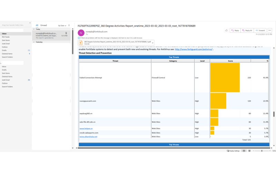Click the Total: 525 text
The height and width of the screenshot is (173, 276).
pos(246,140)
